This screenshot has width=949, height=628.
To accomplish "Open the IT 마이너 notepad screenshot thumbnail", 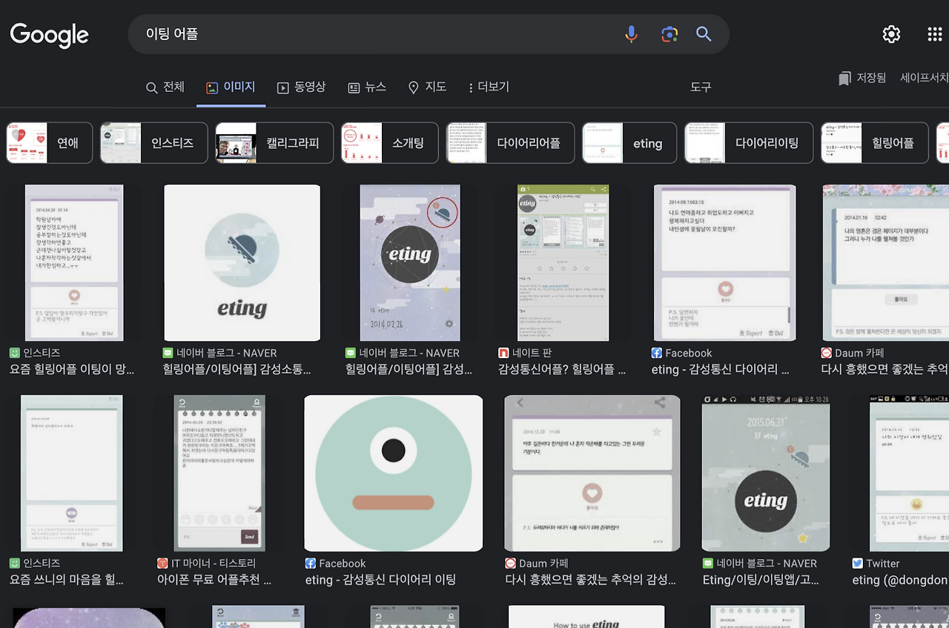I will point(219,473).
